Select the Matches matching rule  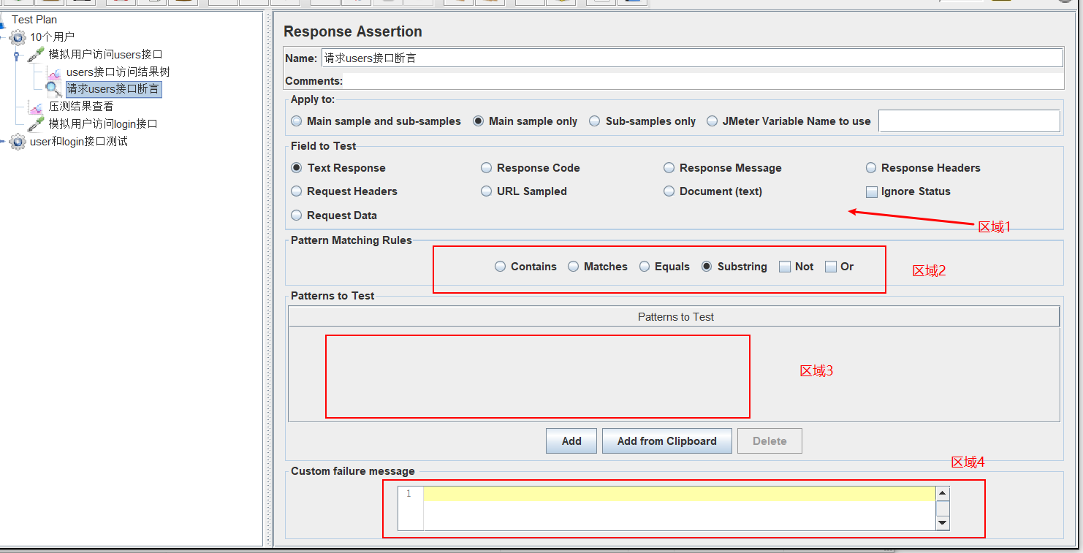[574, 267]
